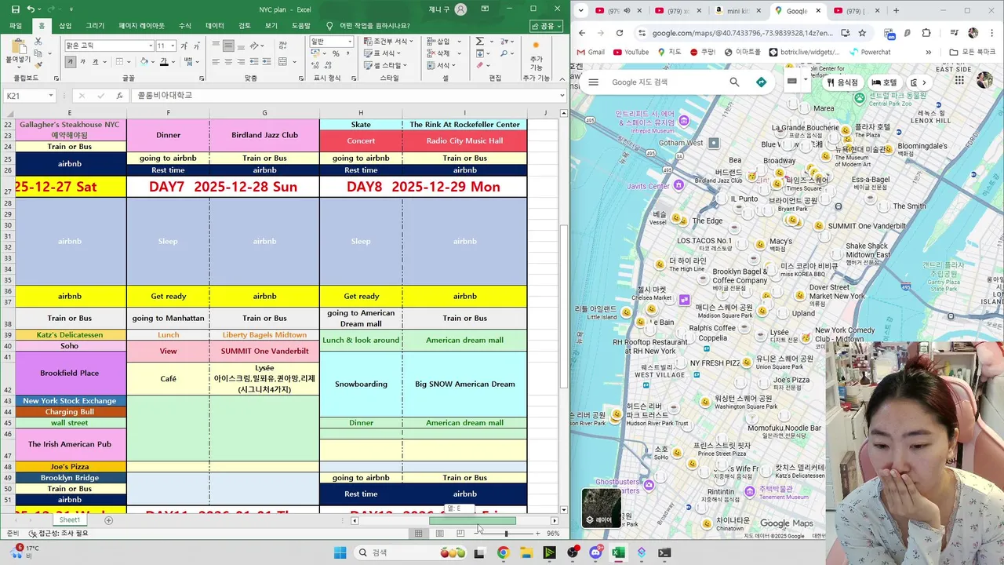The width and height of the screenshot is (1004, 565).
Task: Toggle center horizontal alignment in Excel
Action: tap(228, 61)
